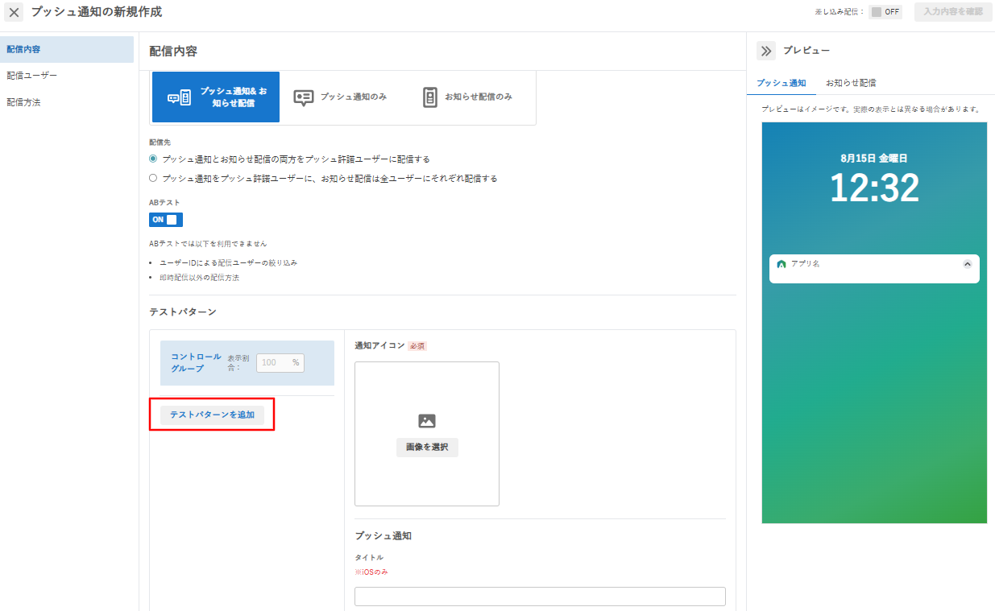Choose the お知らせ配信のみ option
This screenshot has height=611, width=995.
467,97
